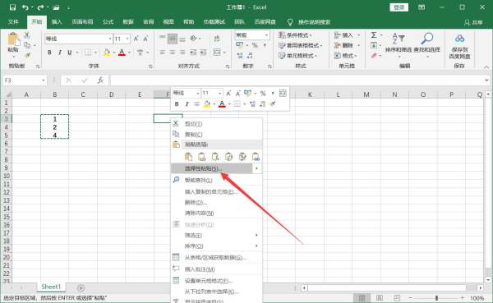Choose Clear Contents in the context menu
The width and height of the screenshot is (493, 303).
(x=217, y=213)
